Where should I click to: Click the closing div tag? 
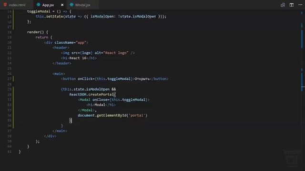(51, 136)
